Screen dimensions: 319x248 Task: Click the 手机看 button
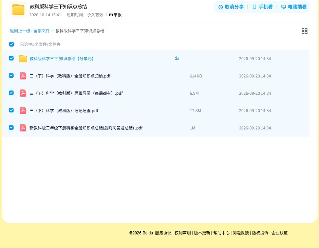coord(262,7)
